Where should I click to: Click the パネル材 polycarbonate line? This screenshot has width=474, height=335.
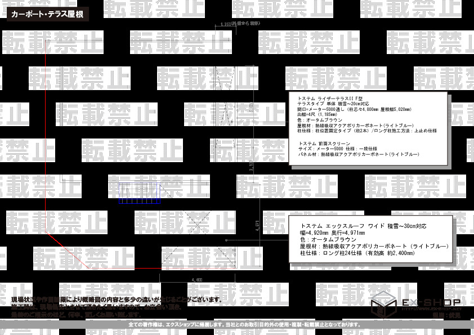coord(359,154)
